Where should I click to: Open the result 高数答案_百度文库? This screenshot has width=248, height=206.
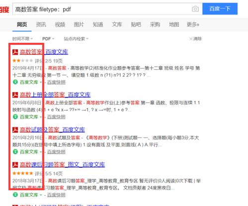pos(44,52)
